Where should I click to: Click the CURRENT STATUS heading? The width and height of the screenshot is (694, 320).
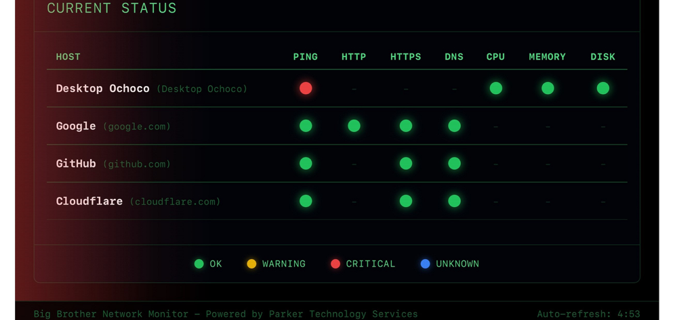pyautogui.click(x=112, y=8)
